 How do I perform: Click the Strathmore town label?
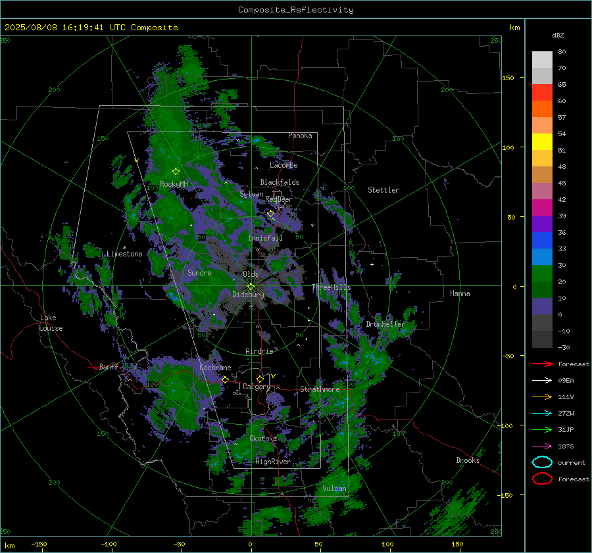320,389
